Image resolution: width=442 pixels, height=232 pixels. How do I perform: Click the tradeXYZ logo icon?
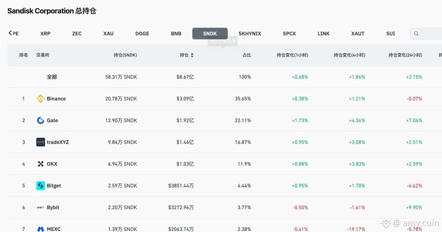point(41,142)
